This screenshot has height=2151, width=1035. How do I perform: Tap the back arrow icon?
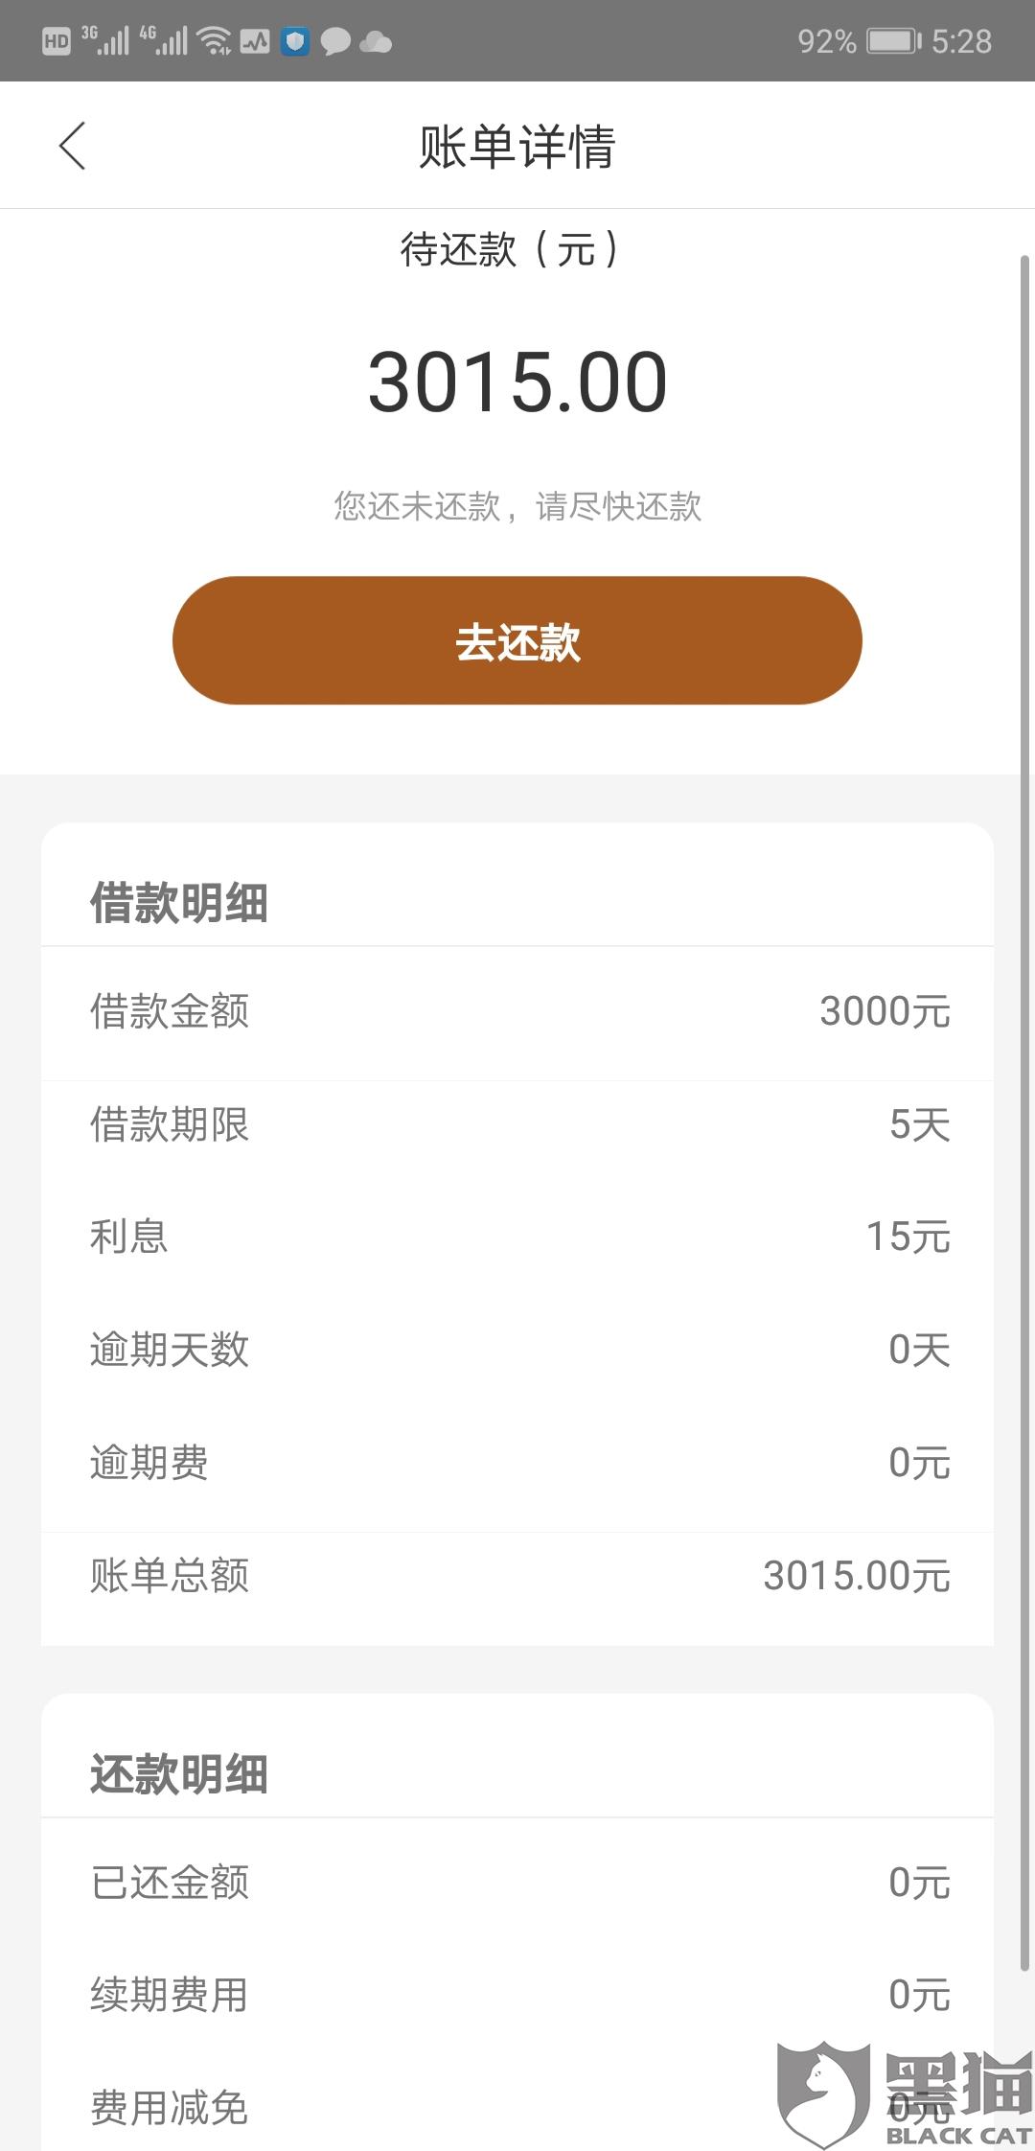coord(73,146)
